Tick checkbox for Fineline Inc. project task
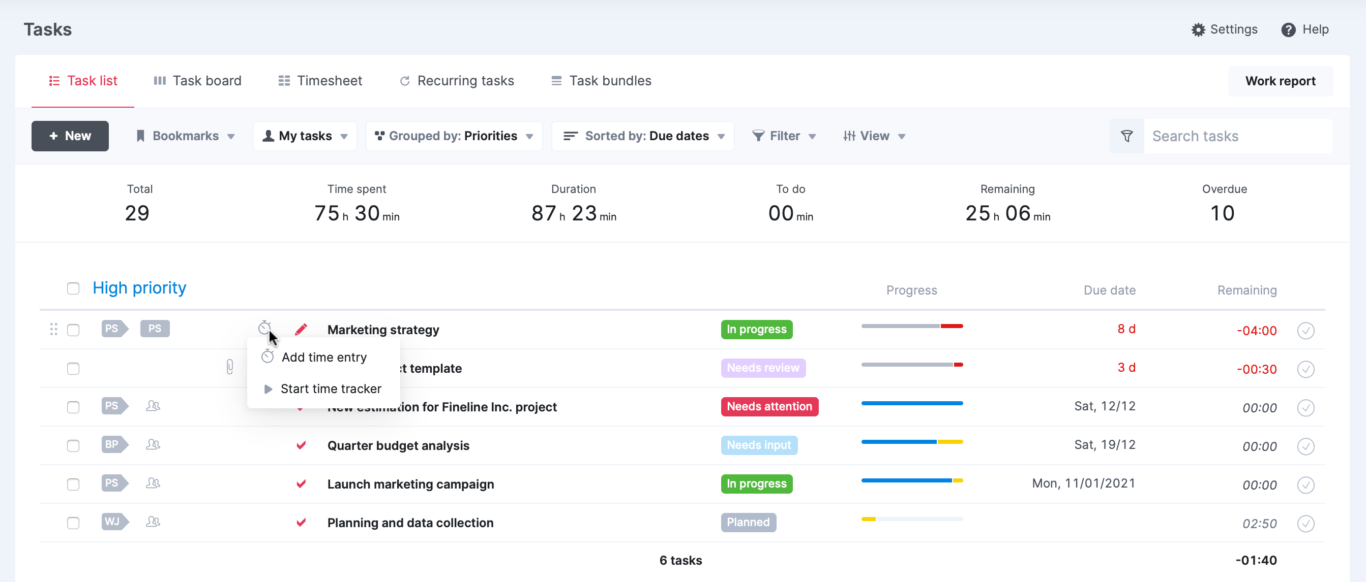 click(73, 407)
